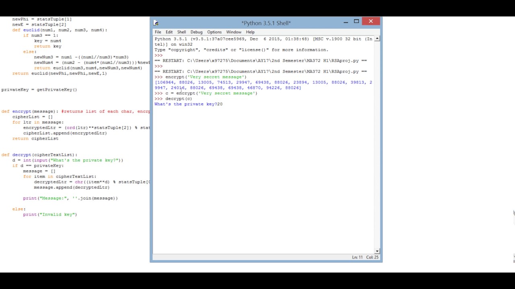The height and width of the screenshot is (289, 515).
Task: Click the Python Shell window icon
Action: (x=156, y=23)
